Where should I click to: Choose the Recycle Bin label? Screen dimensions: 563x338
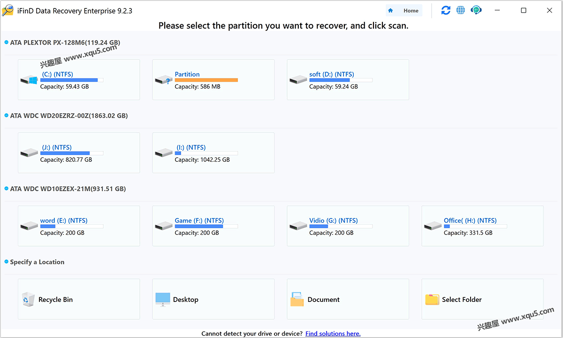click(x=55, y=300)
